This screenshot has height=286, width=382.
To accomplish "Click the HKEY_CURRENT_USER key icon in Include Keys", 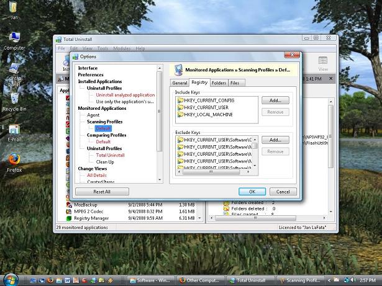I will [180, 107].
